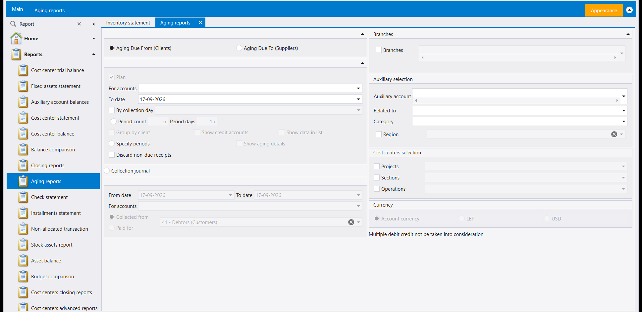Screen dimensions: 642x312
Task: Open Closing reports icon
Action: [23, 165]
